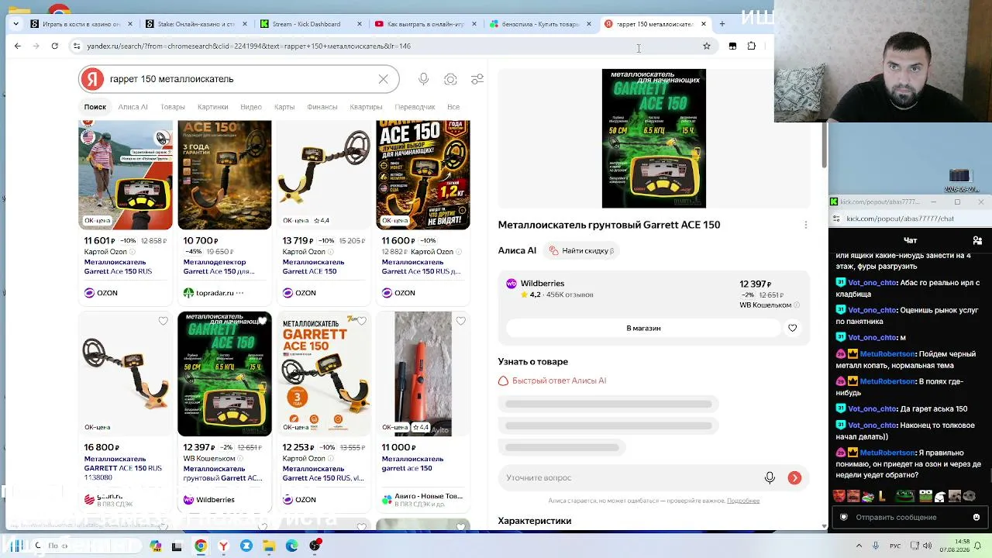Start voice search with the microphone
This screenshot has width=992, height=558.
click(423, 79)
